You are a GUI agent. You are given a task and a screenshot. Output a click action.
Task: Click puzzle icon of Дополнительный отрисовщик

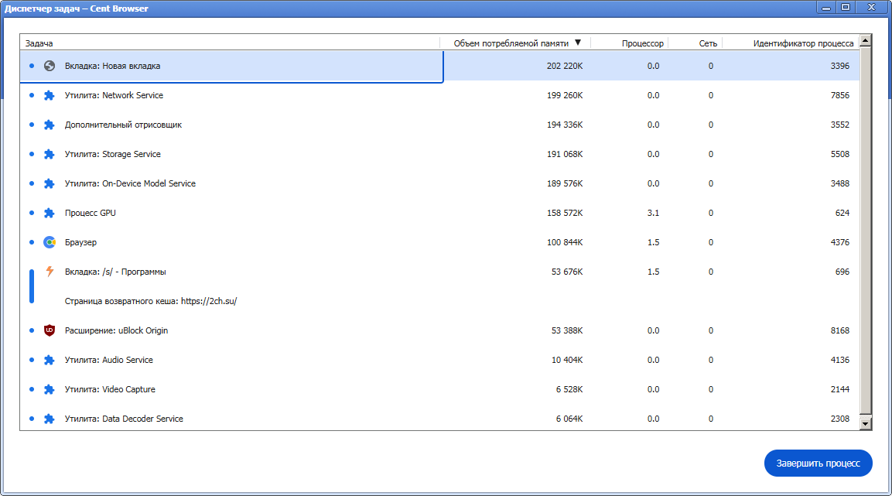(50, 125)
